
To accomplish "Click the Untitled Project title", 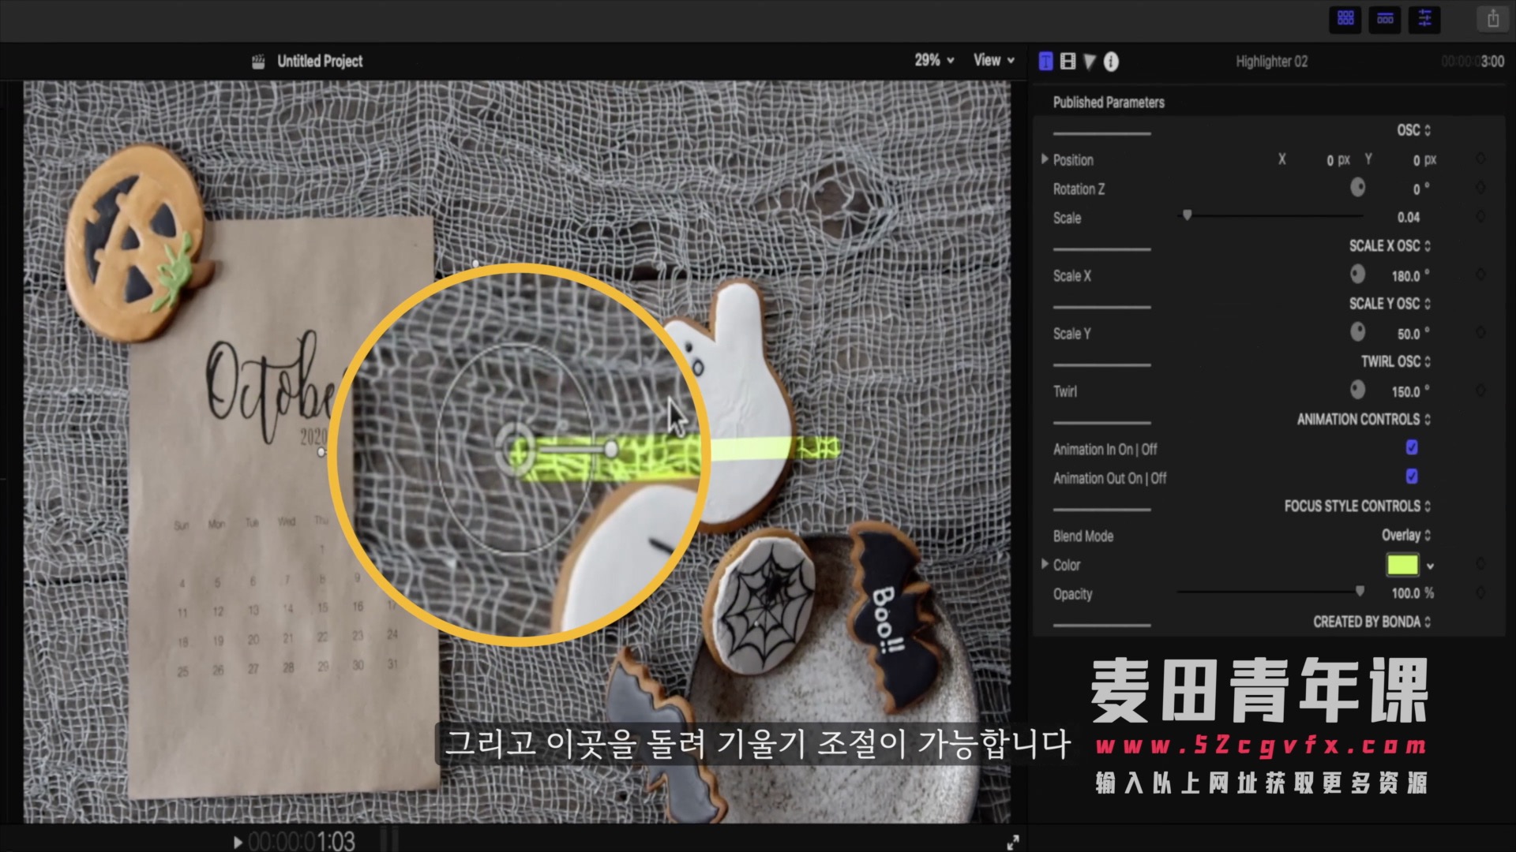I will (x=320, y=61).
